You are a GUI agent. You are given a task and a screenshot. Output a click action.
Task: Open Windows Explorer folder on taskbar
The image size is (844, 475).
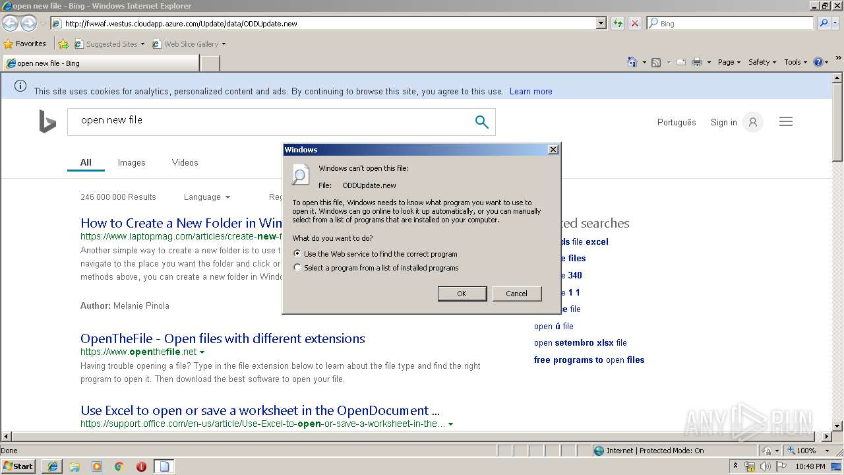click(x=75, y=466)
